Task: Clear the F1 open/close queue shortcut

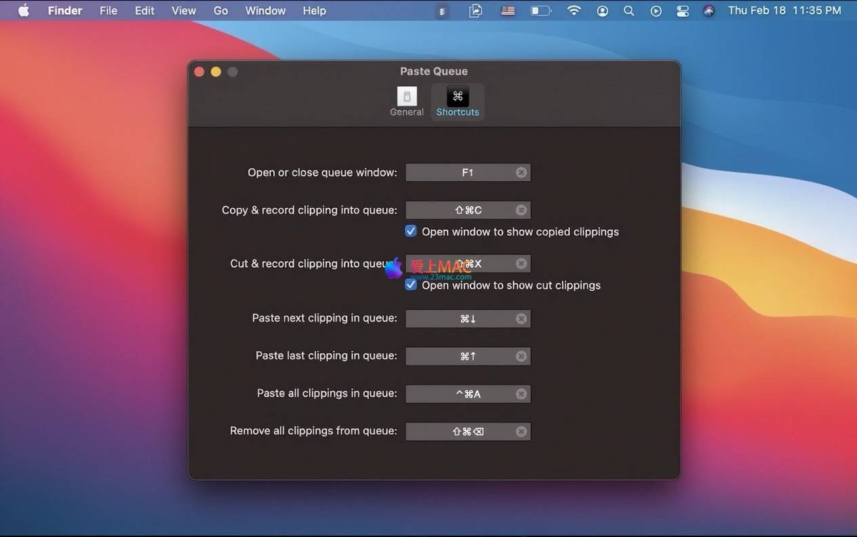Action: (521, 173)
